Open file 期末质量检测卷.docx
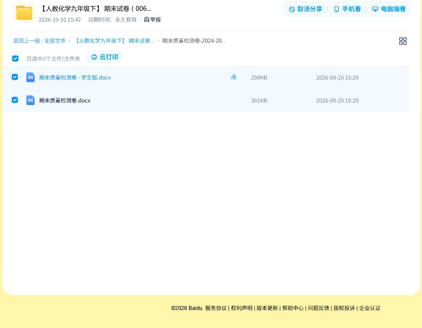Image resolution: width=422 pixels, height=328 pixels. 65,101
